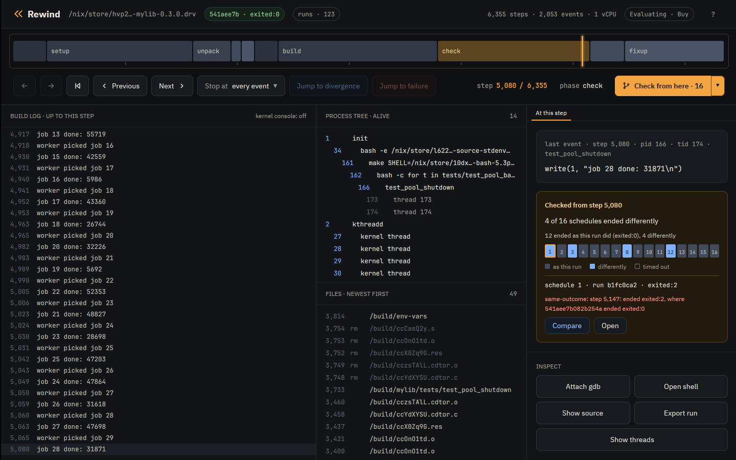The width and height of the screenshot is (736, 460).
Task: Click the orange timeline playhead marker
Action: pos(582,51)
